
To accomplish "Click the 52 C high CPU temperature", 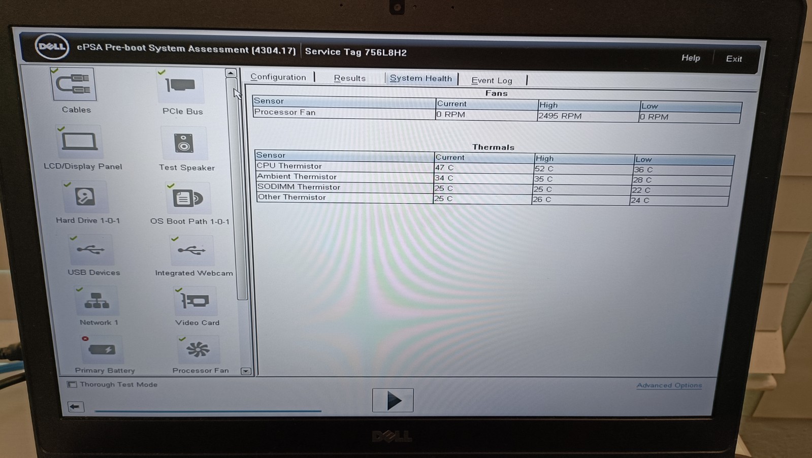I will [544, 169].
